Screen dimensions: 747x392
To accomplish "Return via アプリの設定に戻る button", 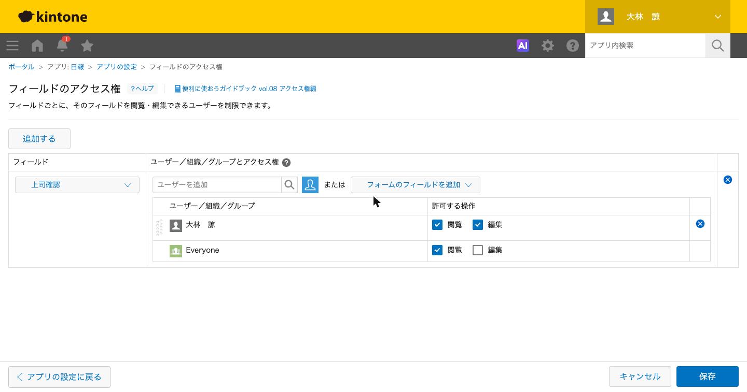I will 59,377.
